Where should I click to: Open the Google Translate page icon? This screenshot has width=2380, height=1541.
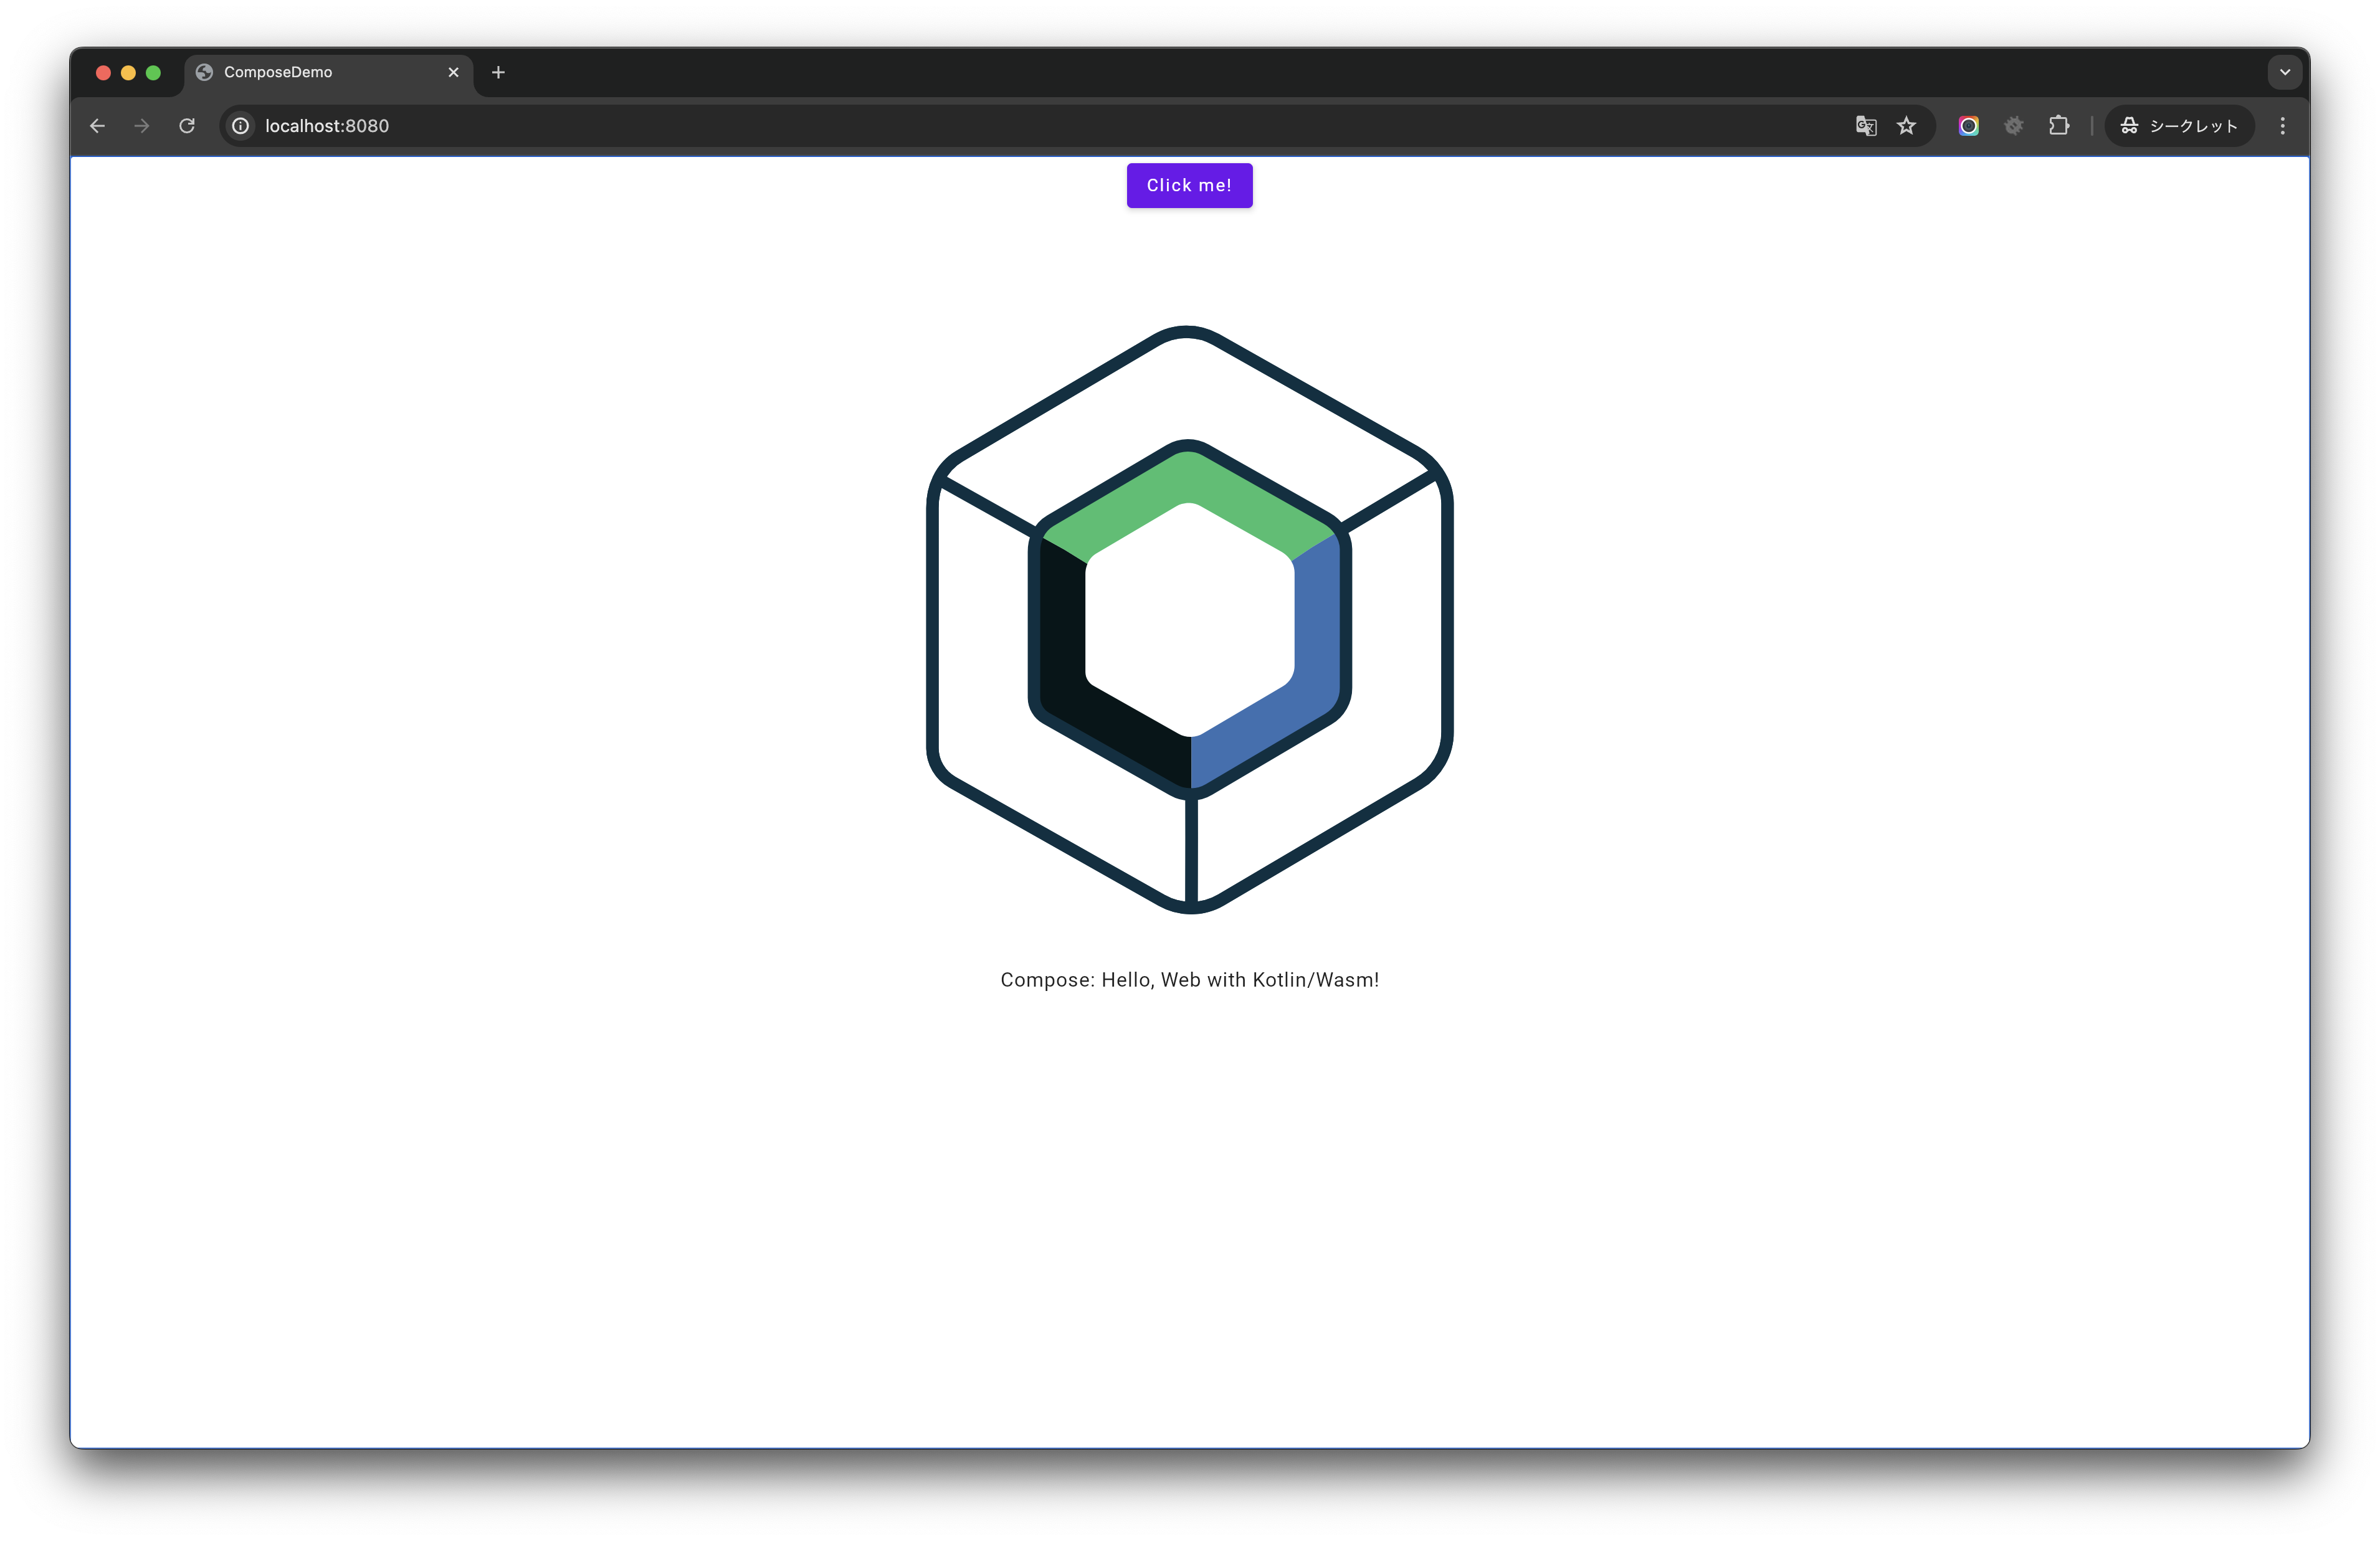click(x=1865, y=126)
